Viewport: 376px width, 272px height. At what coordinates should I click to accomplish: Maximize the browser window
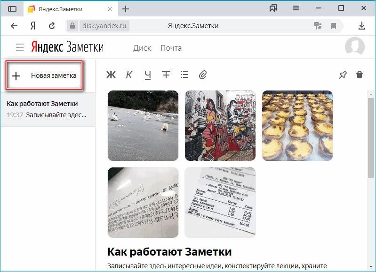tap(341, 8)
